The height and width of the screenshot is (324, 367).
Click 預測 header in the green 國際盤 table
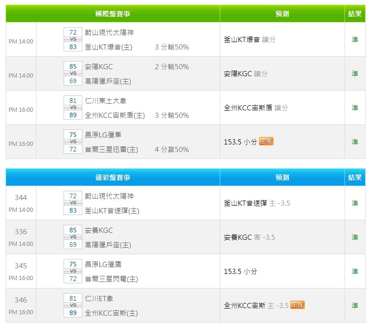[282, 14]
